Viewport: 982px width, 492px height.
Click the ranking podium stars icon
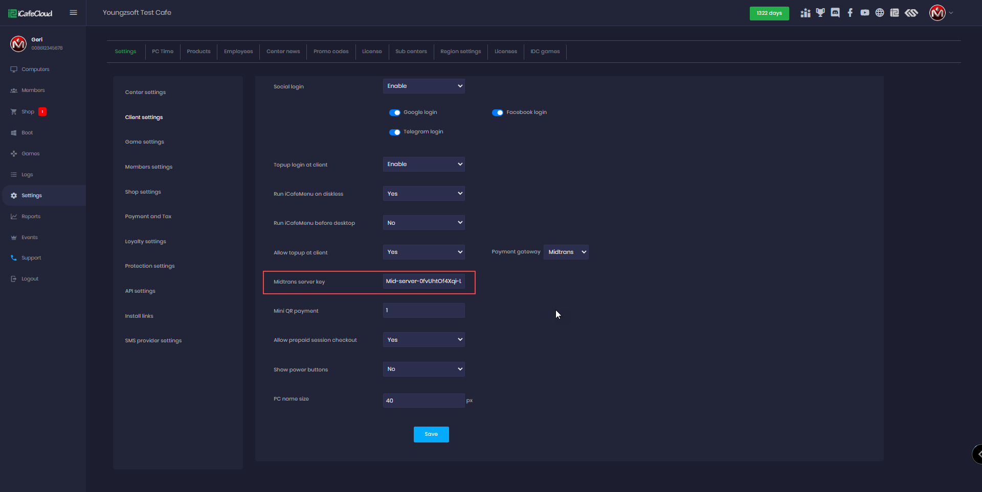pyautogui.click(x=806, y=13)
